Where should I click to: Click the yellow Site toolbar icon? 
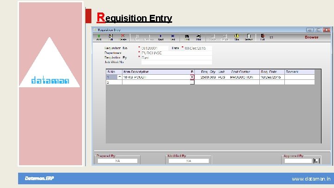coord(237,37)
